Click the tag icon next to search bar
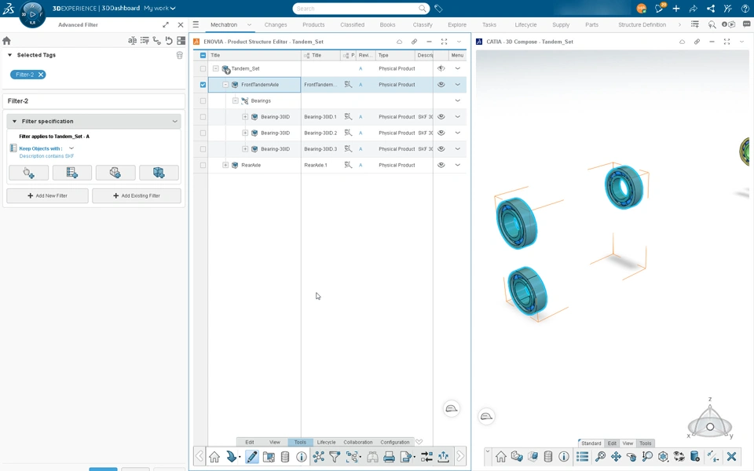The width and height of the screenshot is (754, 471). (x=438, y=9)
